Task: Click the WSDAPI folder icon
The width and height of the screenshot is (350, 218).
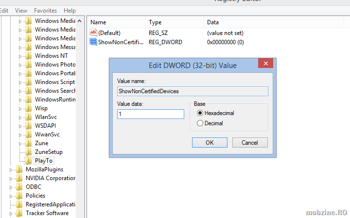Action: [x=28, y=126]
